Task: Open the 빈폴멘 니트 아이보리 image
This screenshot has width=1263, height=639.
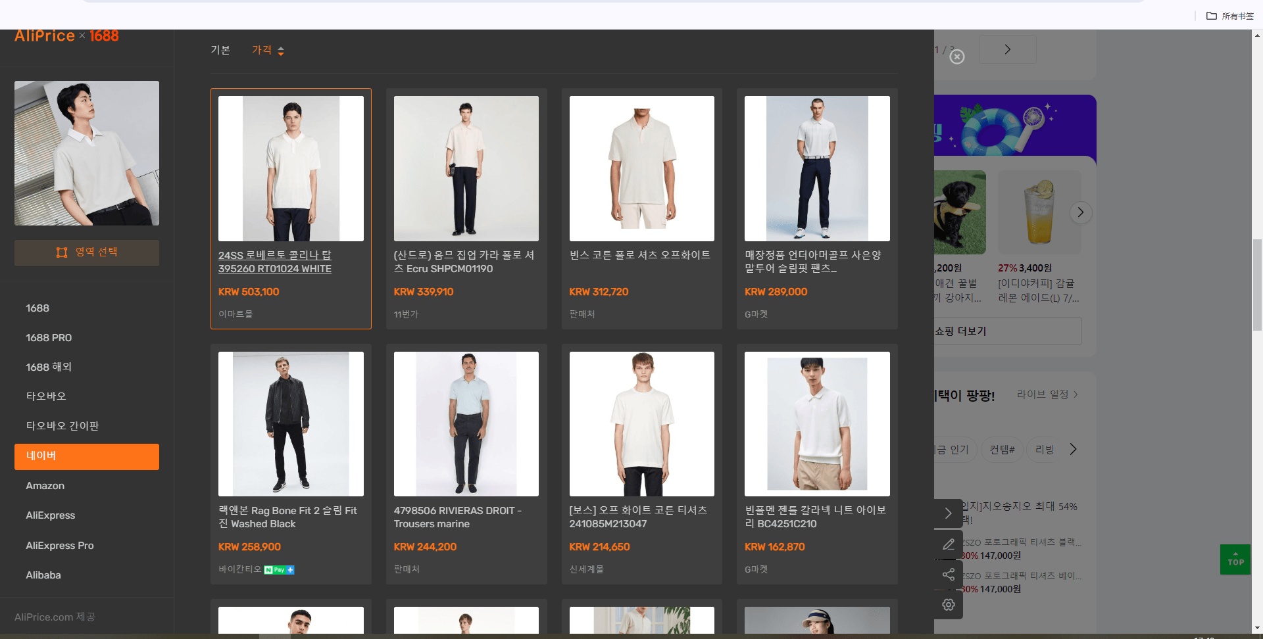Action: 817,424
